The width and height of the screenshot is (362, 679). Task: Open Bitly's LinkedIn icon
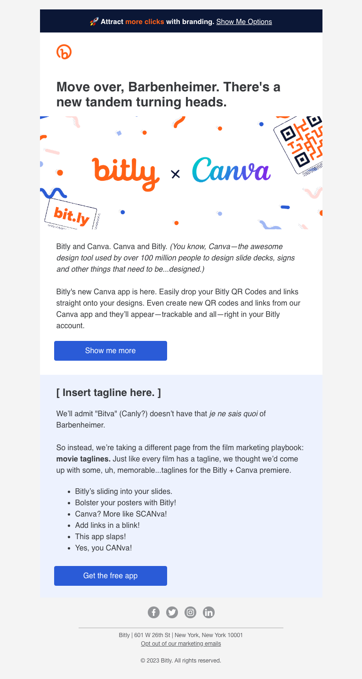click(x=209, y=612)
